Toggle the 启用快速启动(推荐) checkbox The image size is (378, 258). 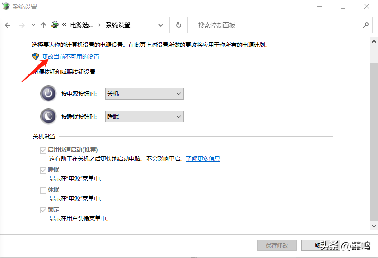44,150
